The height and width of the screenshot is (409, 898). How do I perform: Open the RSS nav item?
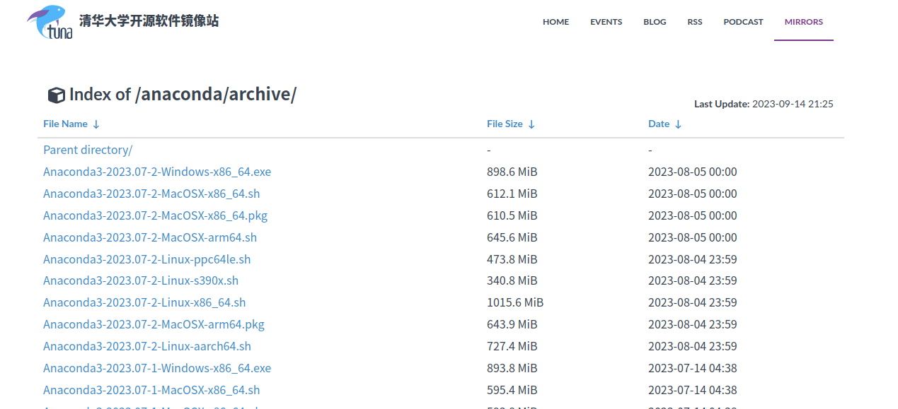pos(695,22)
